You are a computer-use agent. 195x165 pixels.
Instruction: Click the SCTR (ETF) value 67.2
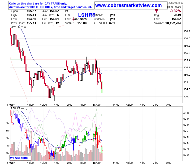point(112,23)
